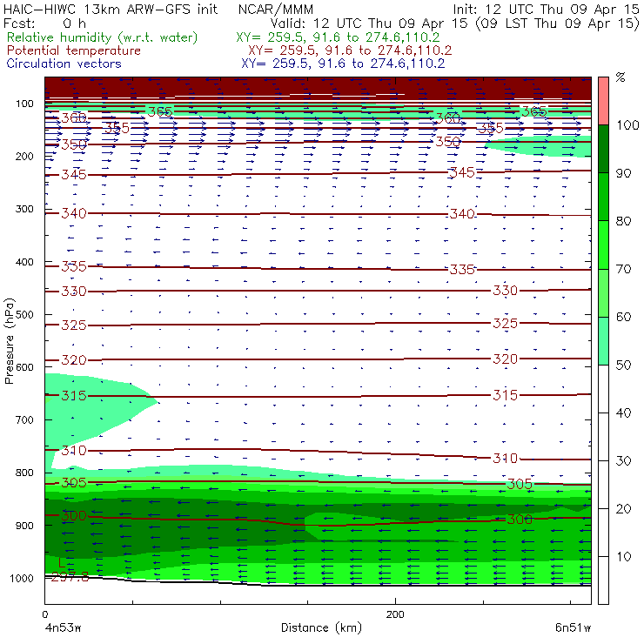Click the '40' label beside the colorbar

click(623, 413)
